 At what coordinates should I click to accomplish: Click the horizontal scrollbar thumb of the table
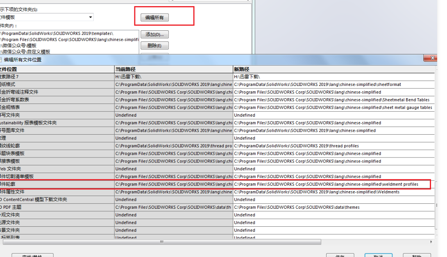[162, 242]
